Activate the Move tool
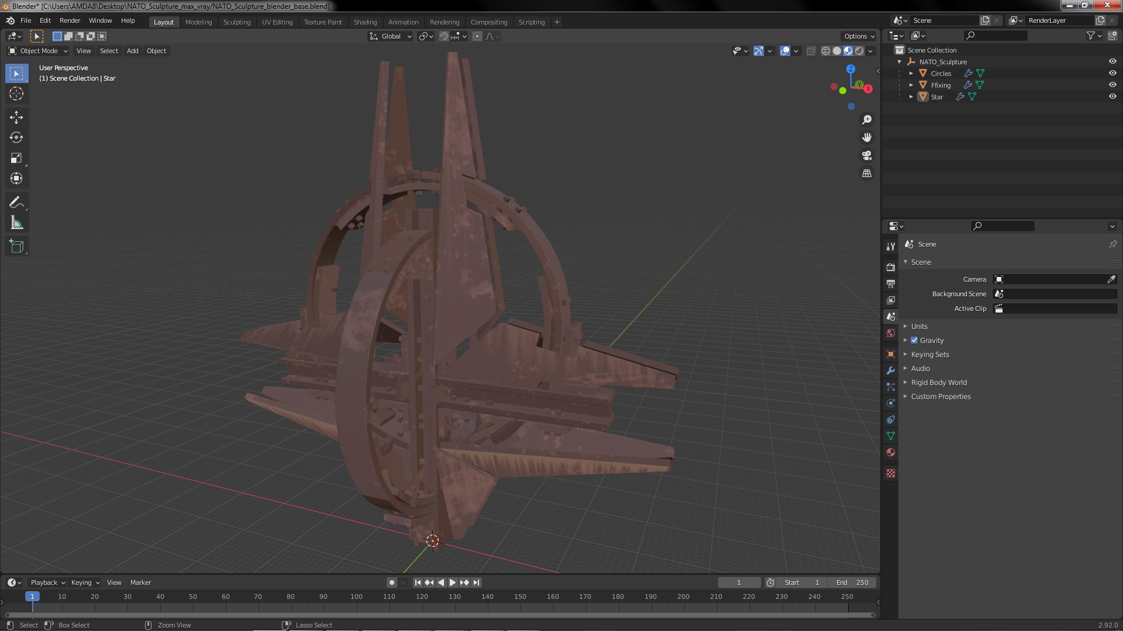This screenshot has height=631, width=1123. point(16,117)
